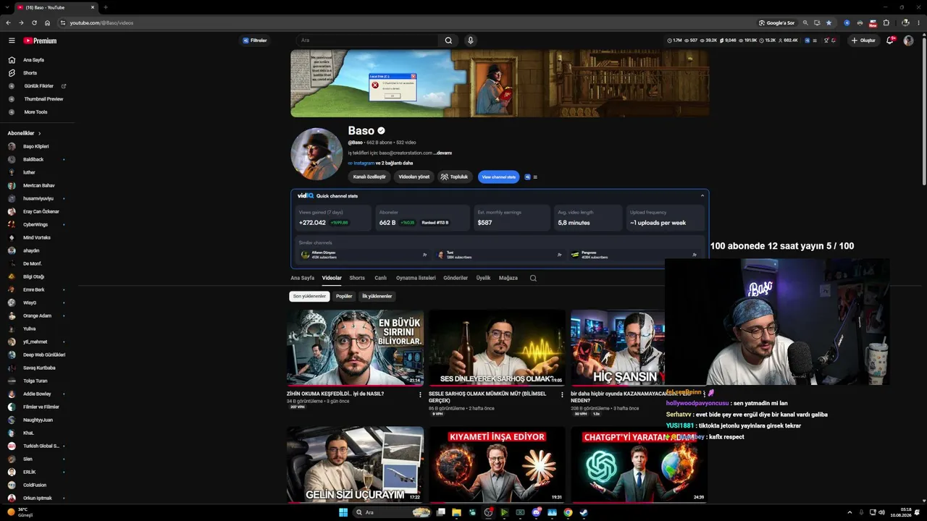
Task: Switch to the Gönderiler tab
Action: tap(456, 278)
